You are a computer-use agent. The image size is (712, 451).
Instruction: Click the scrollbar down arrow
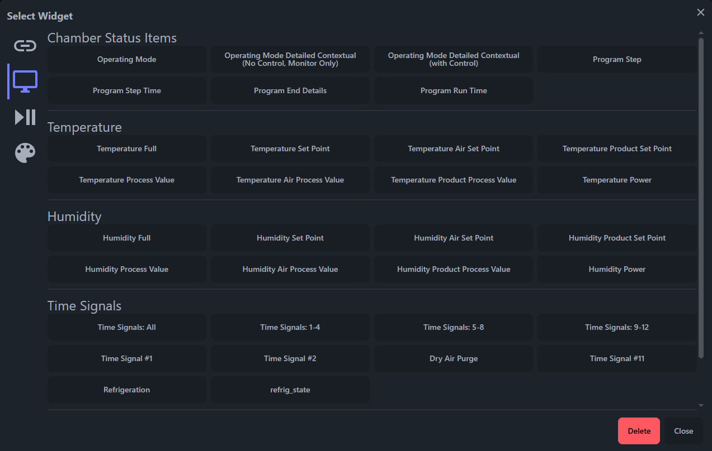(701, 405)
